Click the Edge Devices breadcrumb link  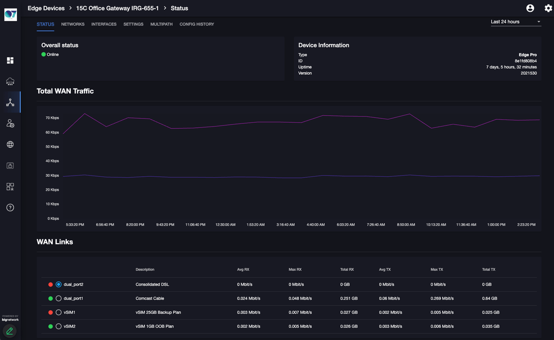point(46,8)
